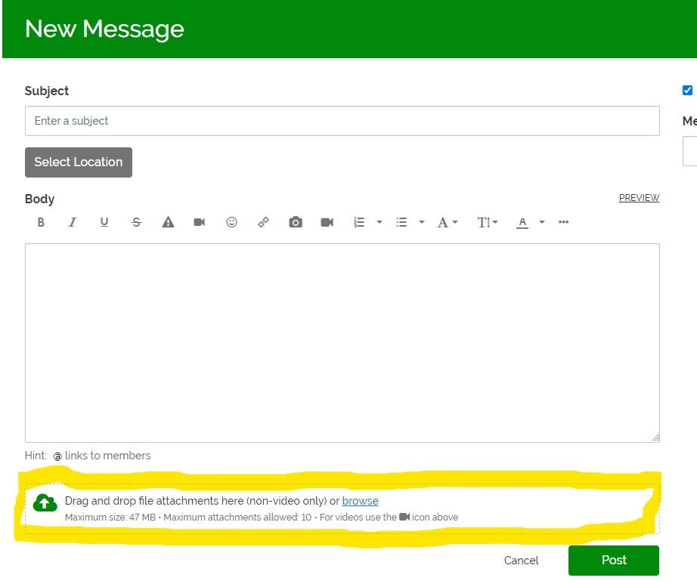The width and height of the screenshot is (697, 584).
Task: Open the PREVIEW link
Action: tap(640, 198)
